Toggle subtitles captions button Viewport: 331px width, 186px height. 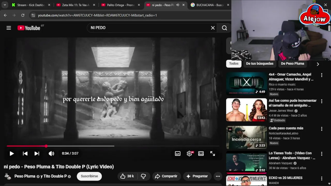[178, 153]
